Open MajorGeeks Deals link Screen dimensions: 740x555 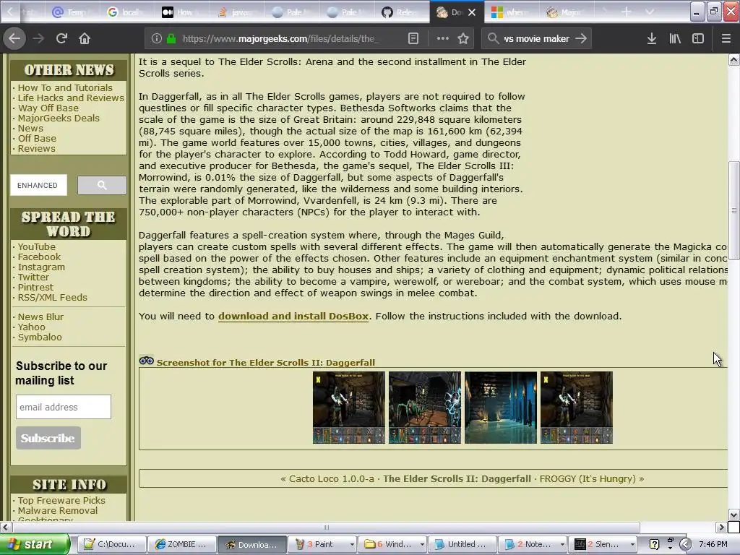click(59, 118)
